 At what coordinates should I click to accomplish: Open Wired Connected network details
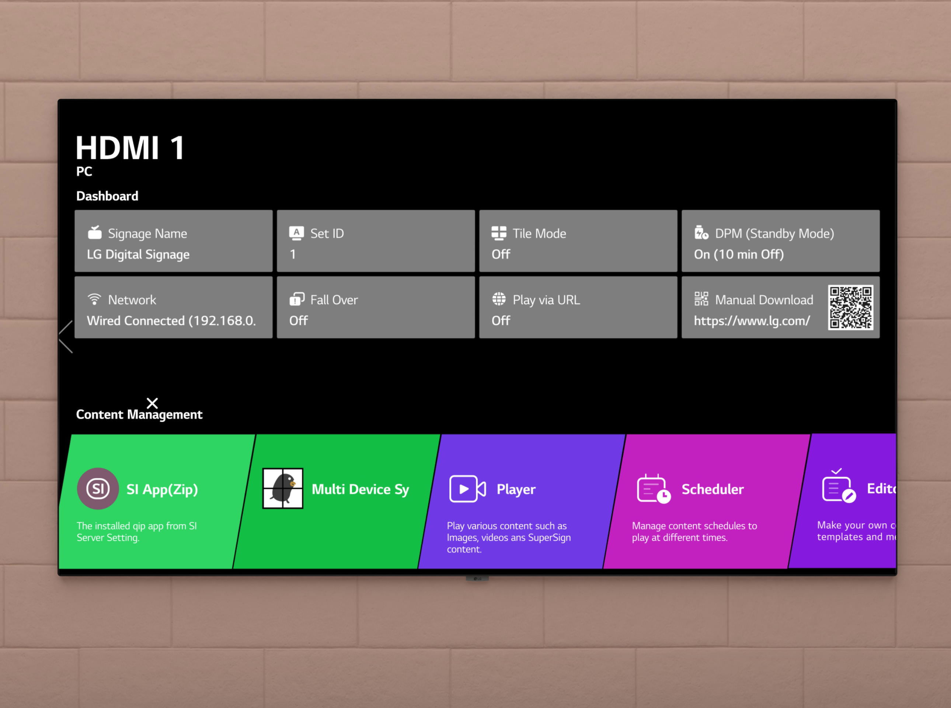coord(171,320)
